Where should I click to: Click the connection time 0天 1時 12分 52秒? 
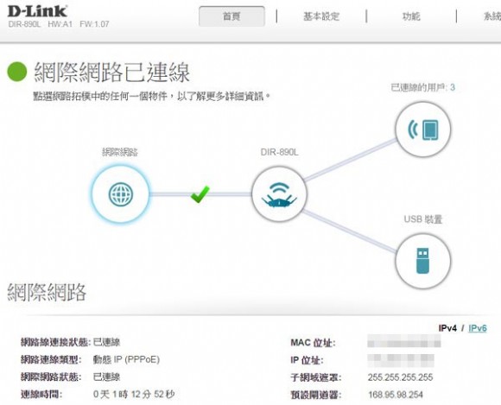pyautogui.click(x=134, y=394)
